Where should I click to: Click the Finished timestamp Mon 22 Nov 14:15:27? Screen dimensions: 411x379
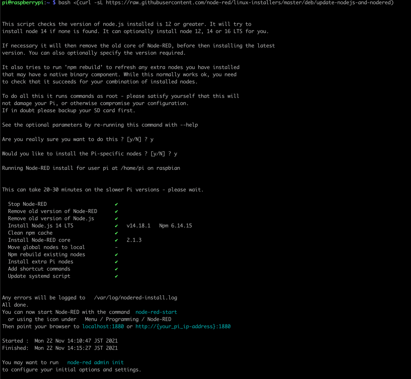click(x=76, y=348)
